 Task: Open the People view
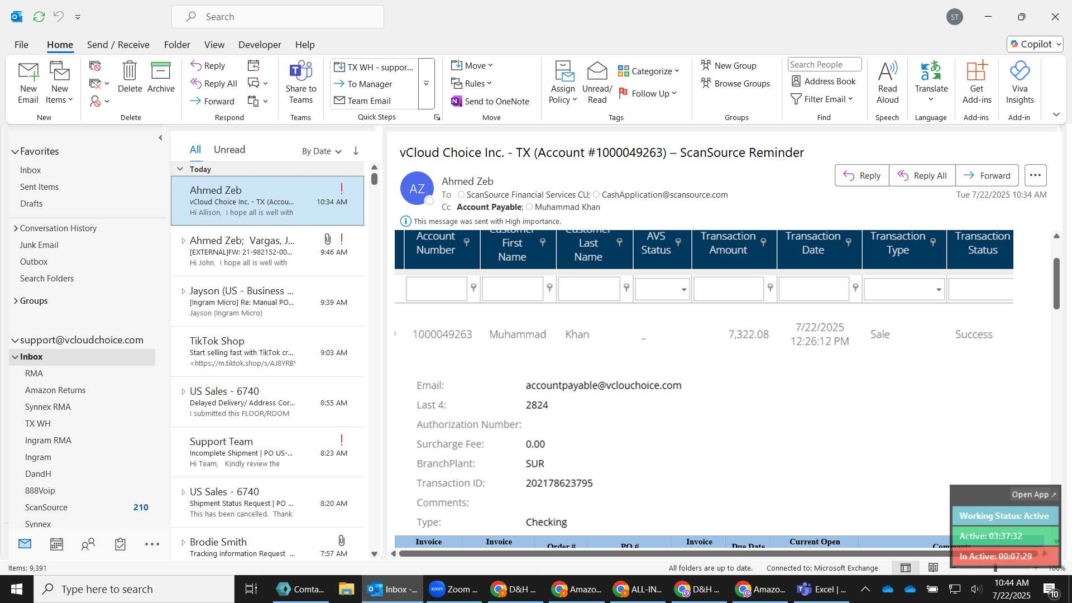coord(88,544)
